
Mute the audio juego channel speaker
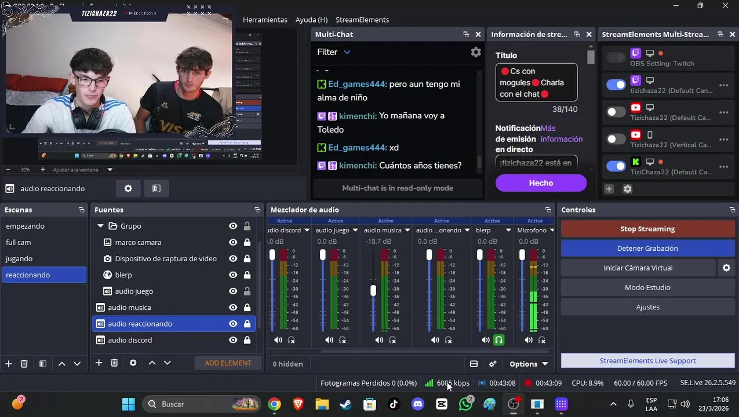coord(329,340)
